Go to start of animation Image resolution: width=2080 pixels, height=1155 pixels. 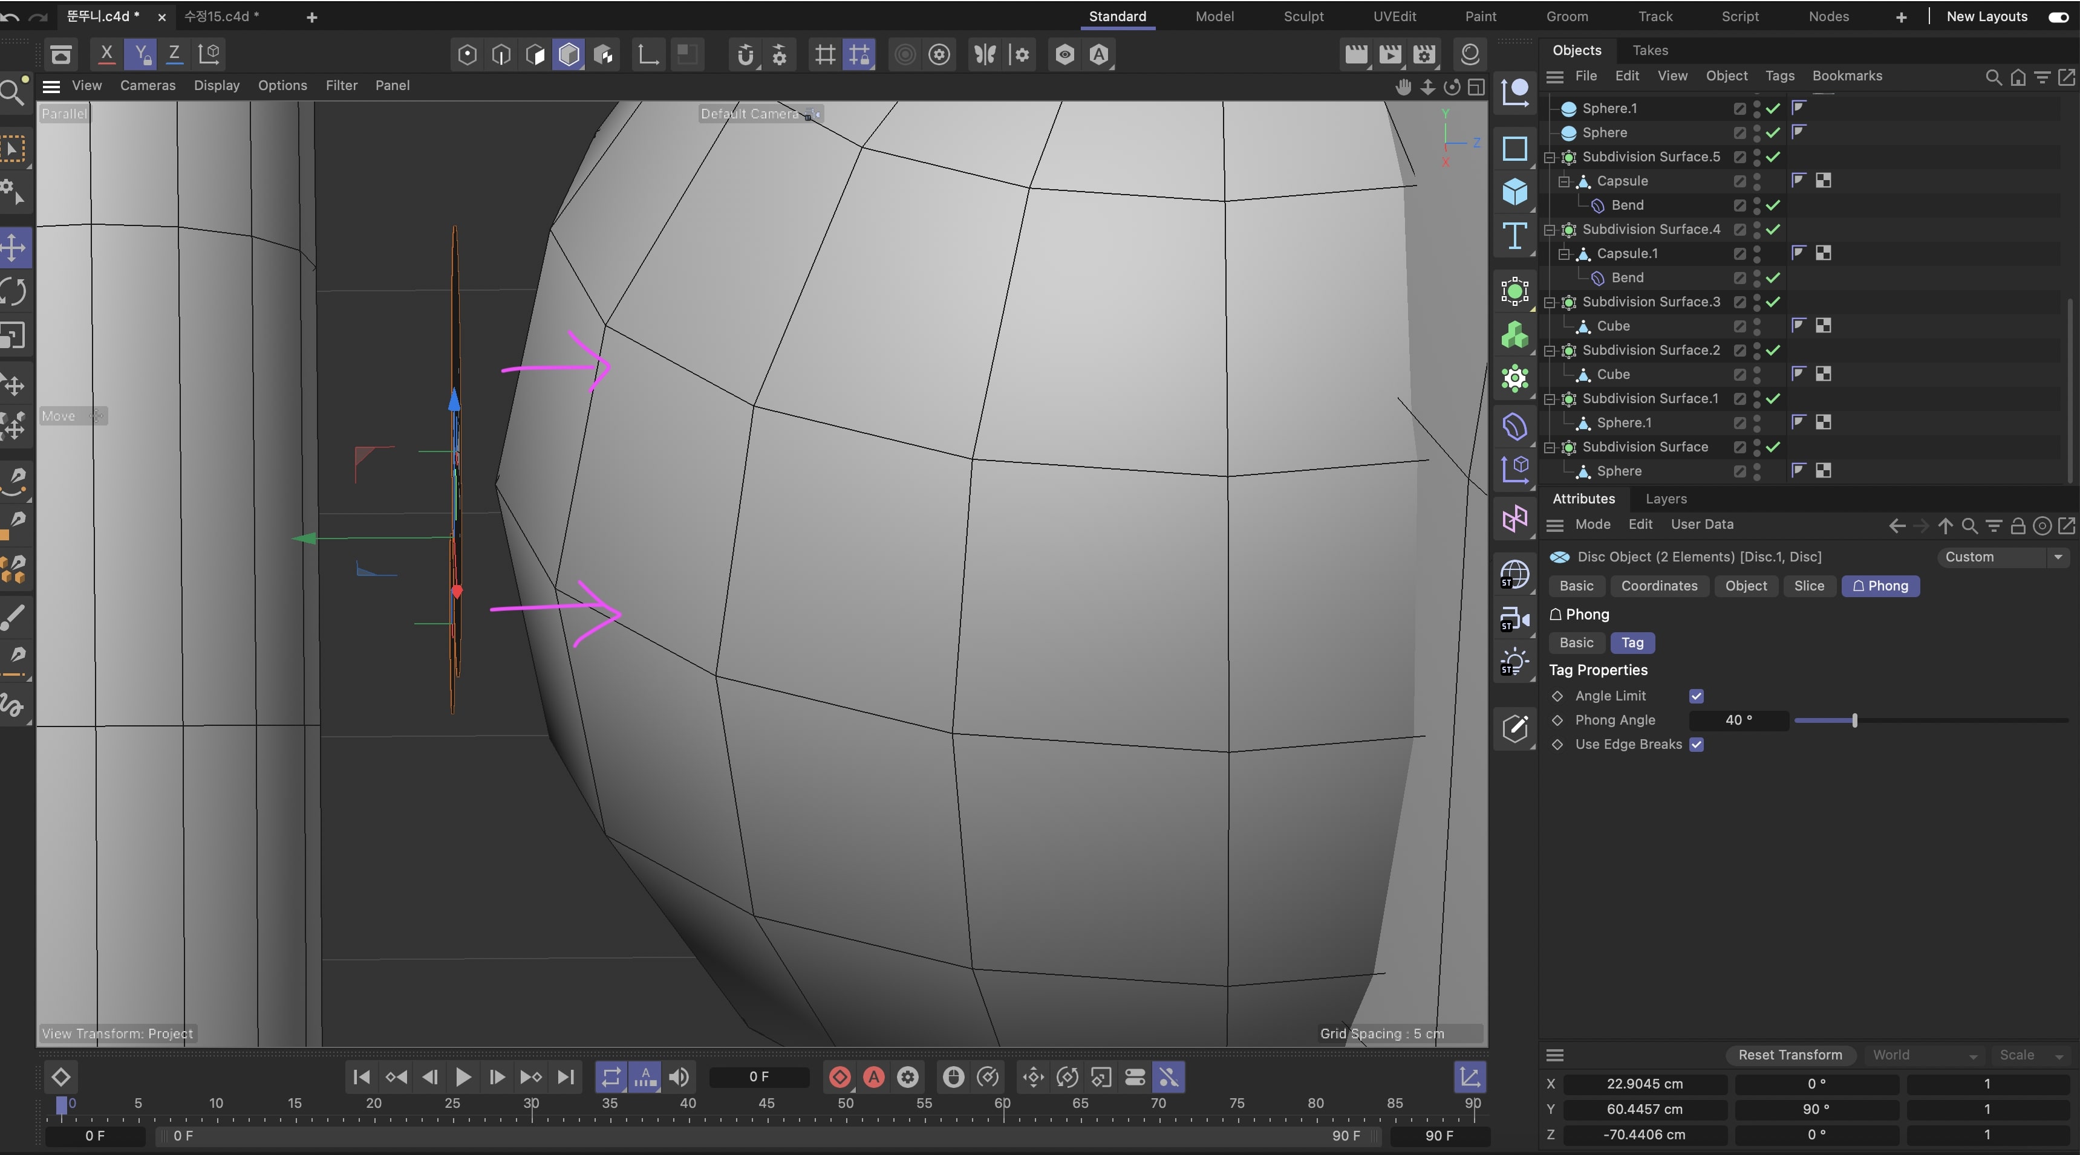[361, 1076]
